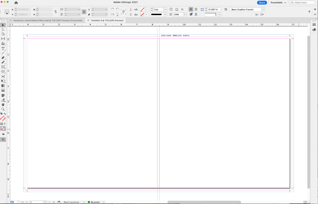Select the Rectangle Frame tool

coord(3,67)
